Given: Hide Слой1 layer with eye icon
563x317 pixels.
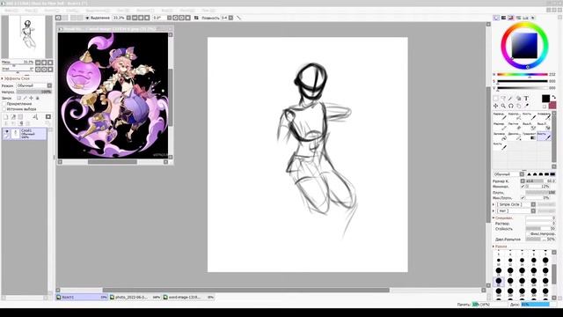Looking at the screenshot, I should tap(6, 131).
